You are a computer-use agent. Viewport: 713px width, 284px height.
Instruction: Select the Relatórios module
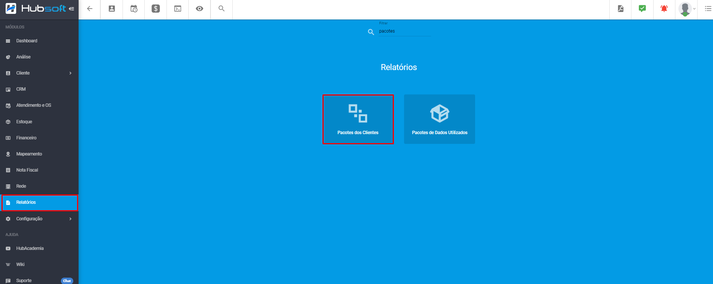point(39,202)
